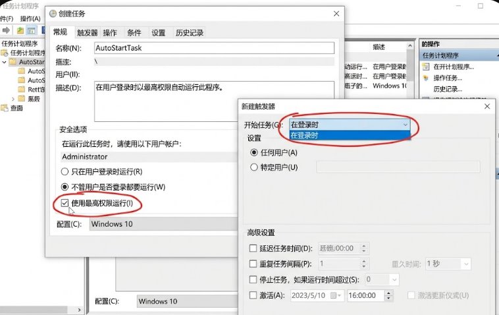This screenshot has width=499, height=315.
Task: Select the AutoStar tree folder
Action: pyautogui.click(x=32, y=62)
